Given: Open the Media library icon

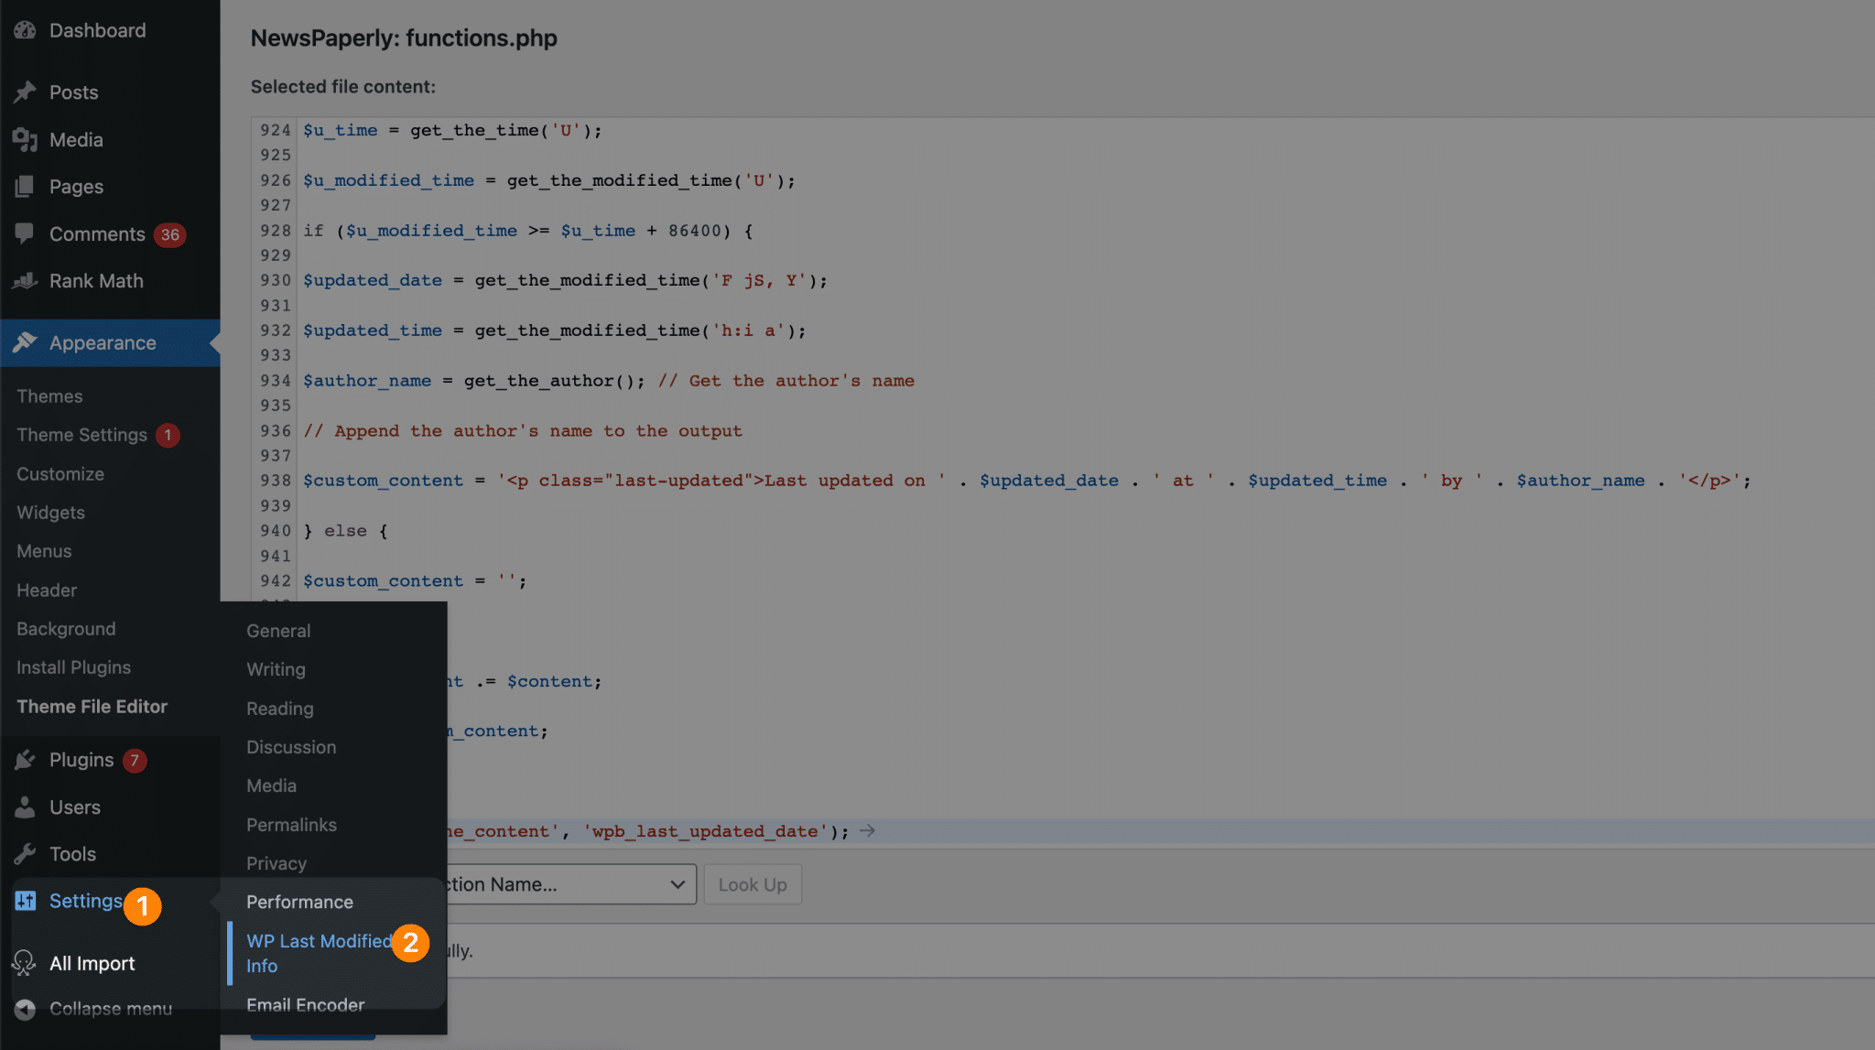Looking at the screenshot, I should coord(27,139).
